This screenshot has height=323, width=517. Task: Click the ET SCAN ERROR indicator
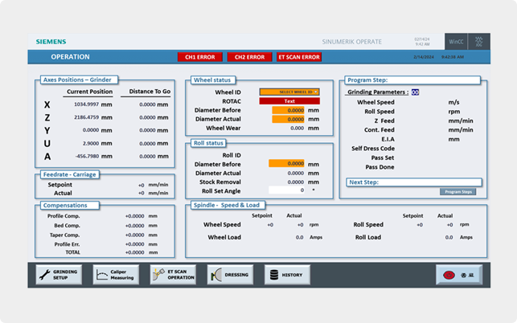point(299,57)
